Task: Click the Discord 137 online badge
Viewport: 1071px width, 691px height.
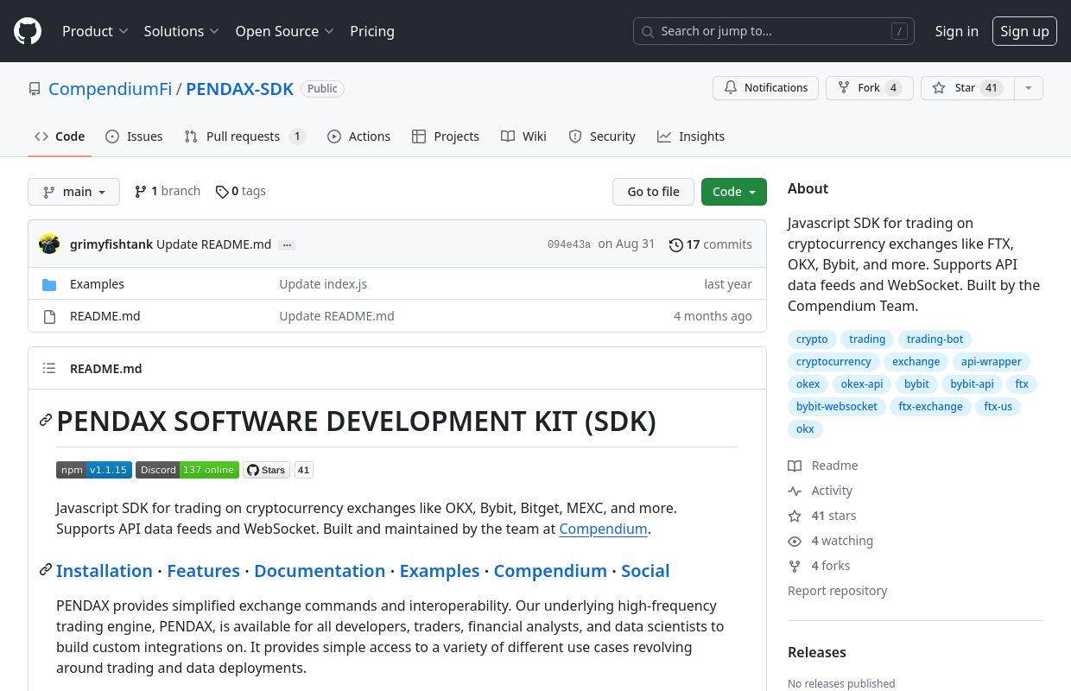Action: (x=187, y=470)
